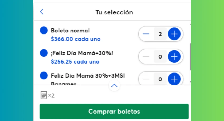Click the $256.25 cada uno price text
The height and width of the screenshot is (121, 224).
[x=75, y=62]
